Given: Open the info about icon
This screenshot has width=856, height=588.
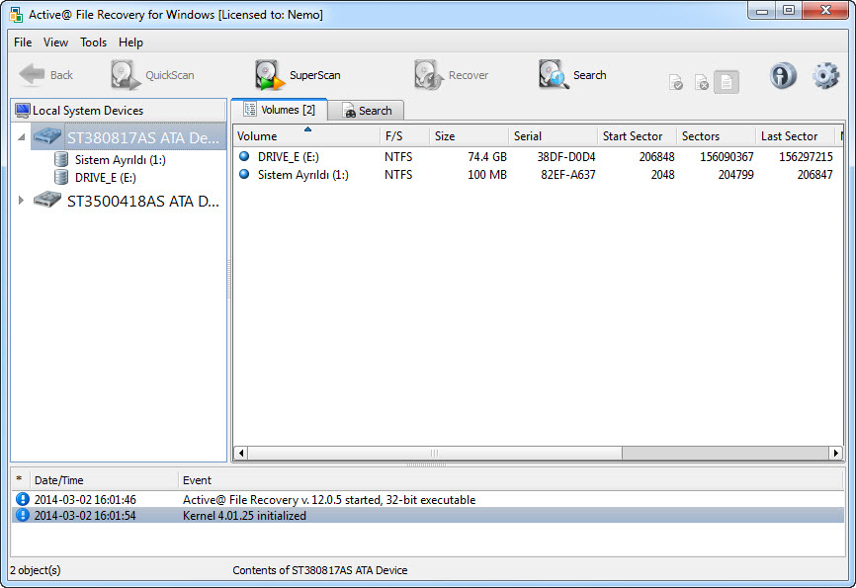Looking at the screenshot, I should pyautogui.click(x=784, y=75).
